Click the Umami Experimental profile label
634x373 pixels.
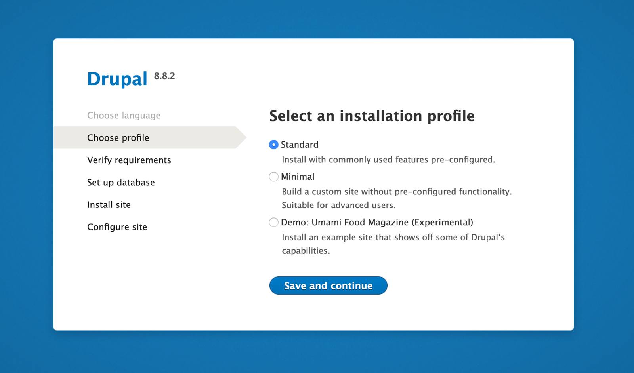pyautogui.click(x=377, y=223)
